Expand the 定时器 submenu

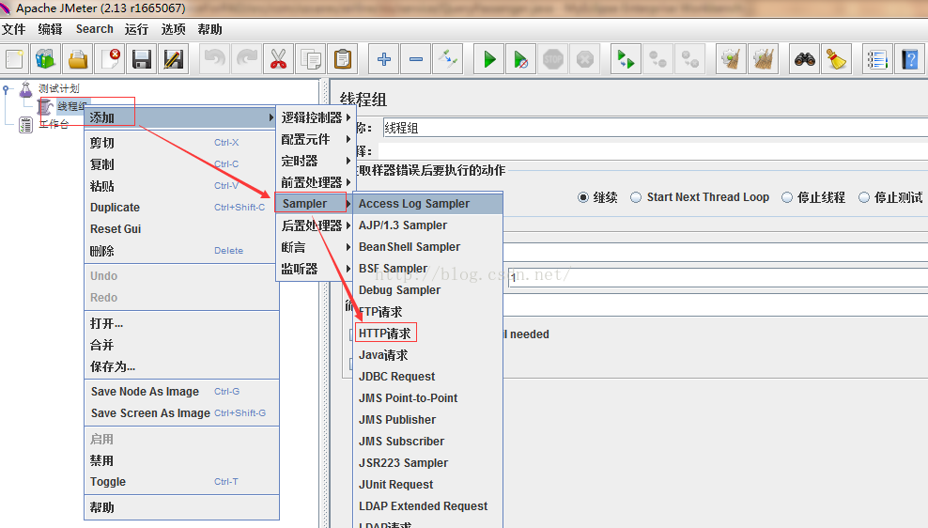(315, 161)
